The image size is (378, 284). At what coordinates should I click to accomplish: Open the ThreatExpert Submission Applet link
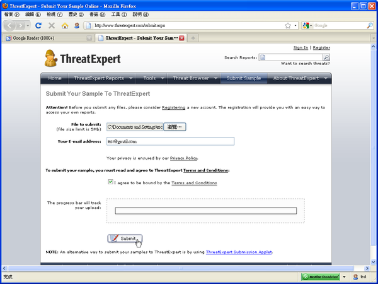[239, 252]
